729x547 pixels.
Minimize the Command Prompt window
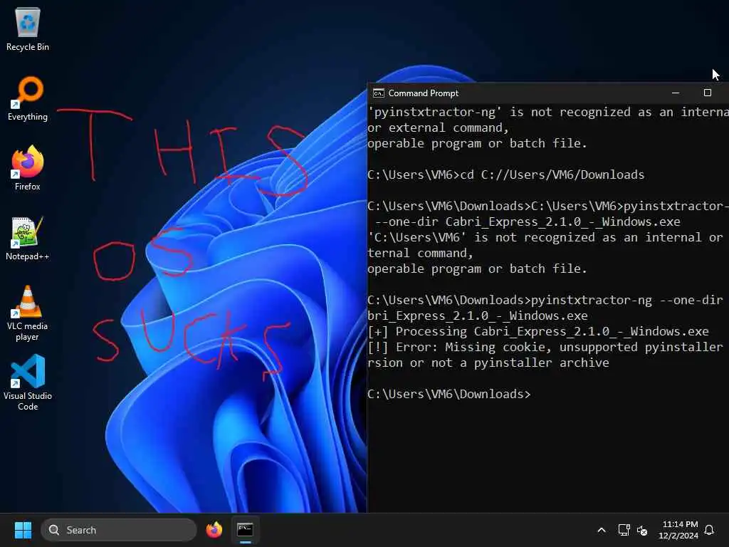(676, 93)
